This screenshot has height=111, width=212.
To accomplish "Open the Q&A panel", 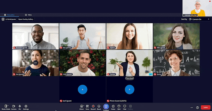I will pyautogui.click(x=119, y=106).
